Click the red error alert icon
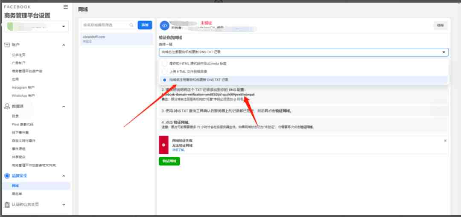461x217 pixels. (x=163, y=145)
